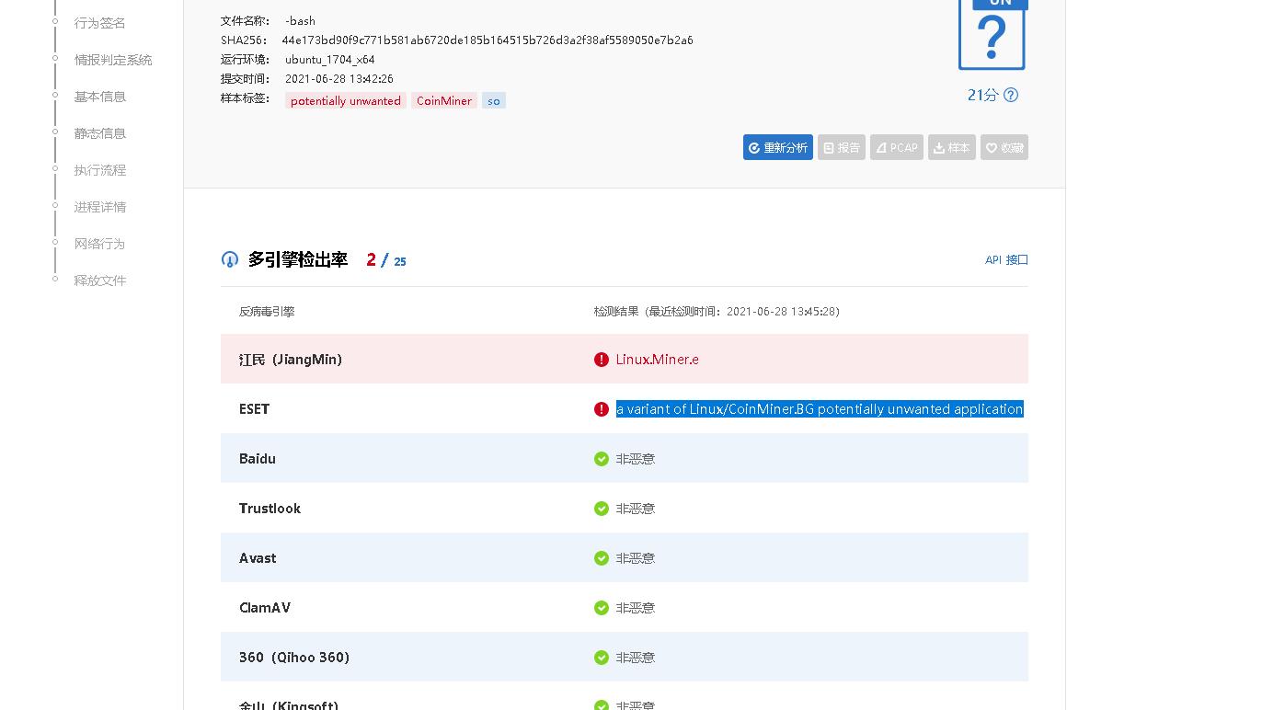Click the Avast engine name
Viewport: 1262px width, 710px height.
click(x=258, y=558)
